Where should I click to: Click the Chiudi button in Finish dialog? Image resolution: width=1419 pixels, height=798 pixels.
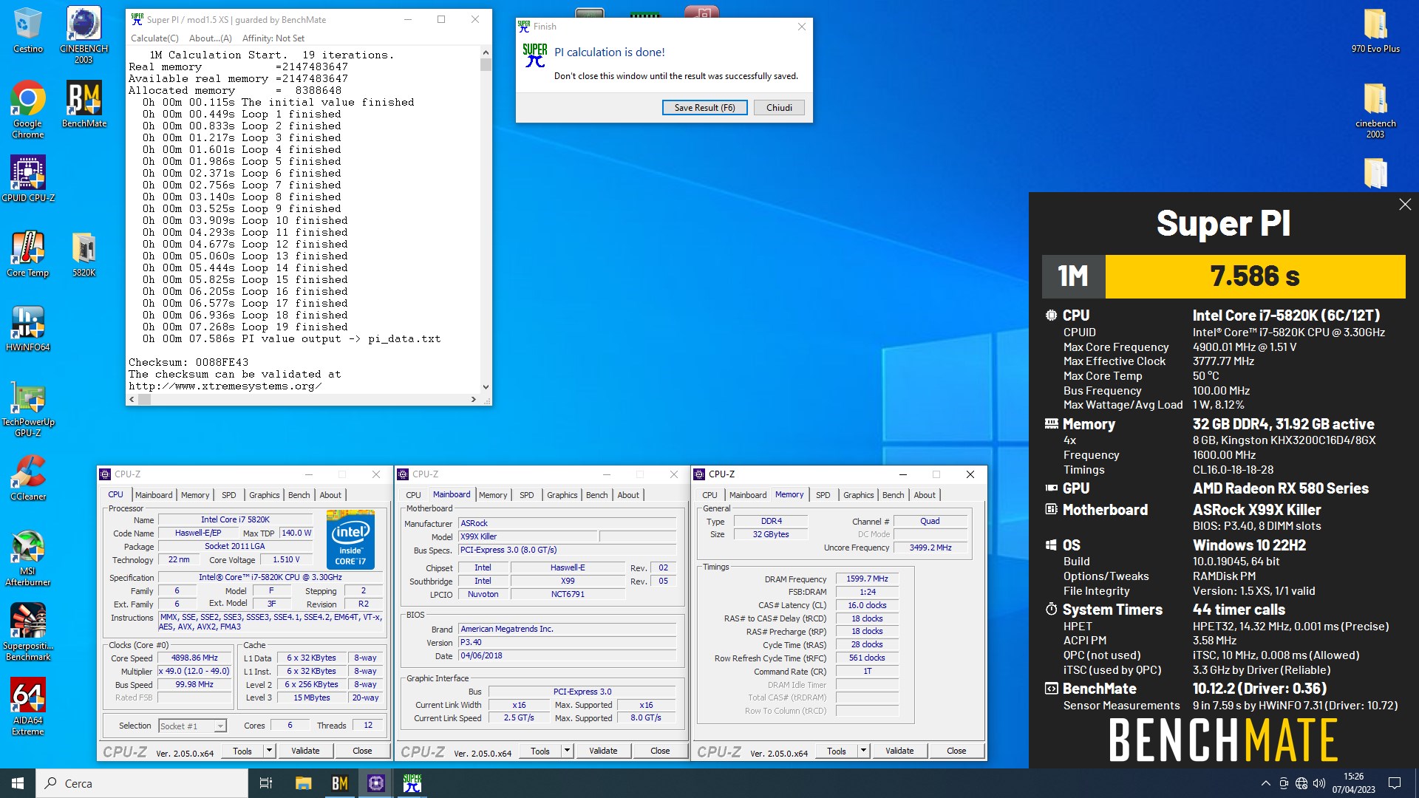(x=779, y=108)
